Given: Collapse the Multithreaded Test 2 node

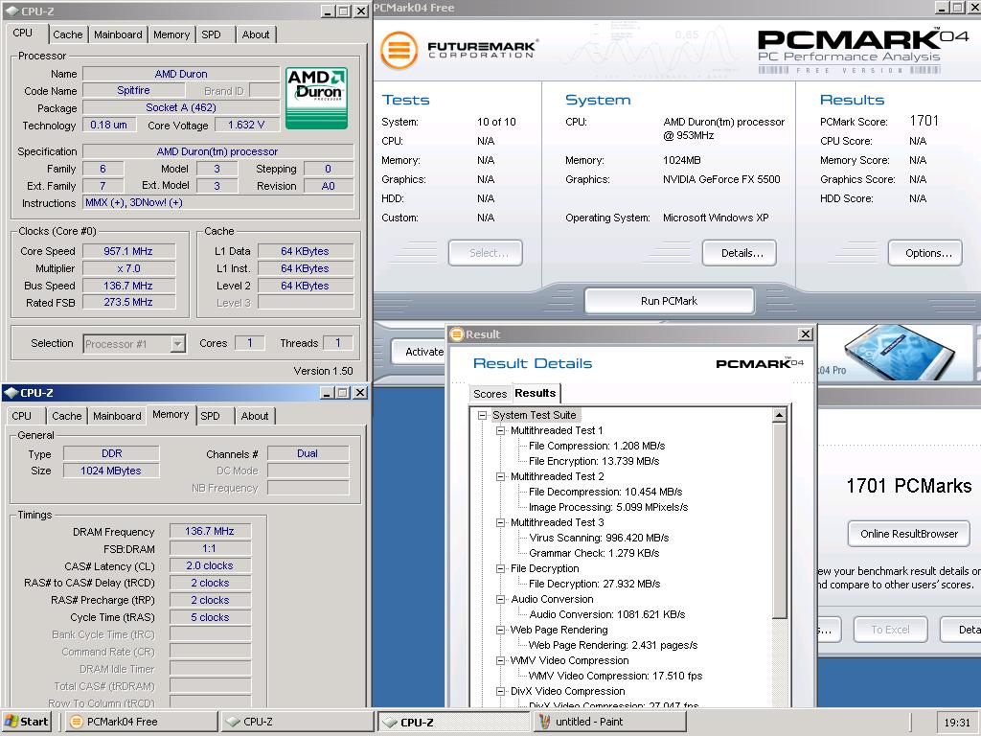Looking at the screenshot, I should tap(500, 476).
